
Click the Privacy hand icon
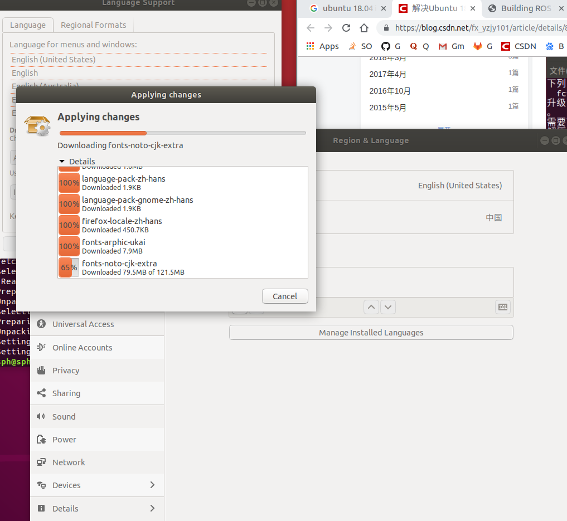[x=41, y=370]
